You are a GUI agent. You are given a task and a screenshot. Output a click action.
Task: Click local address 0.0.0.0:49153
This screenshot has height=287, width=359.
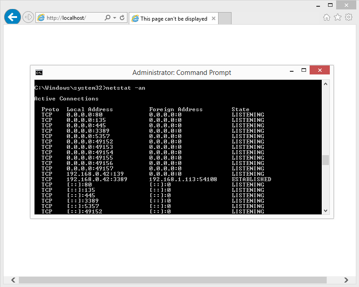tap(90, 147)
